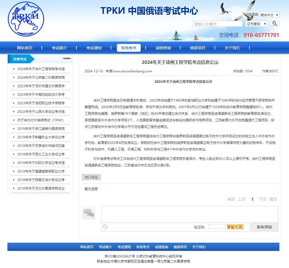The height and width of the screenshot is (268, 289).
Task: Open 成绩查询 navigation menu item
Action: click(163, 48)
